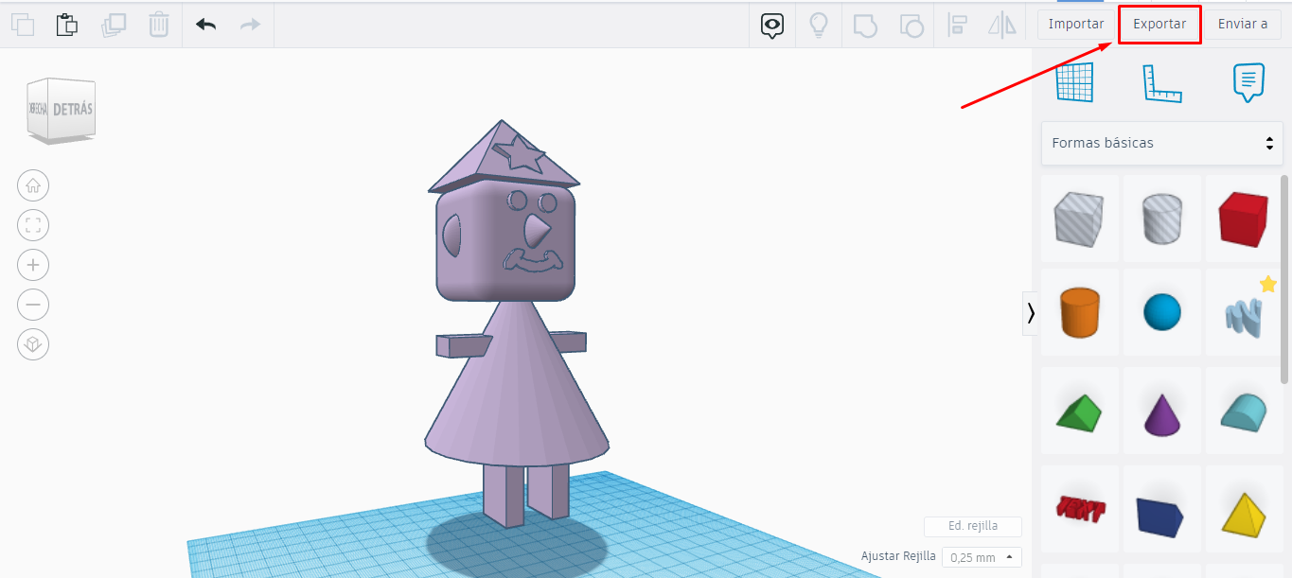Click the Group shapes icon
Image resolution: width=1292 pixels, height=578 pixels.
[864, 25]
